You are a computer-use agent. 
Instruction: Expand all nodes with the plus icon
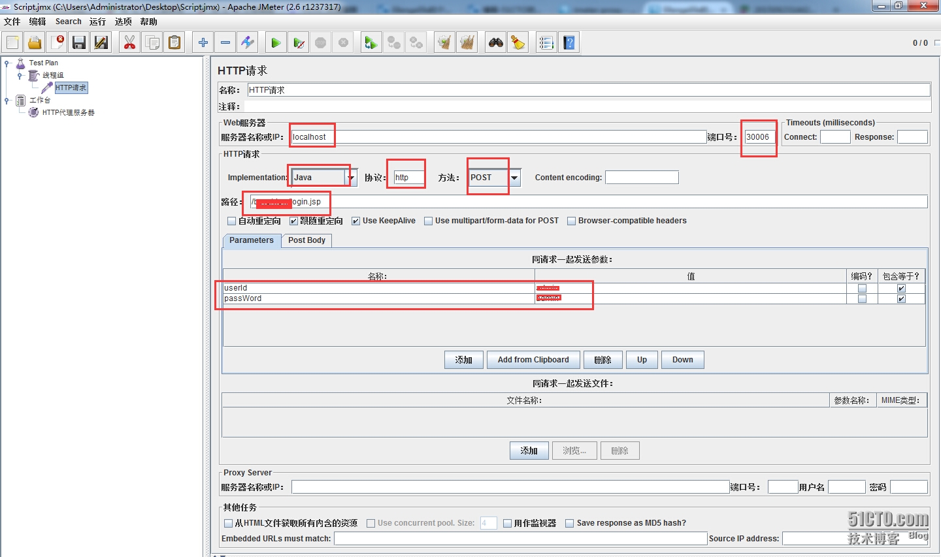click(x=203, y=42)
